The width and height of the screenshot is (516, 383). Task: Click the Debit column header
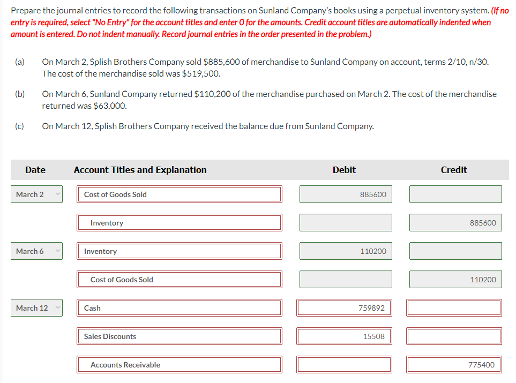[x=344, y=170]
